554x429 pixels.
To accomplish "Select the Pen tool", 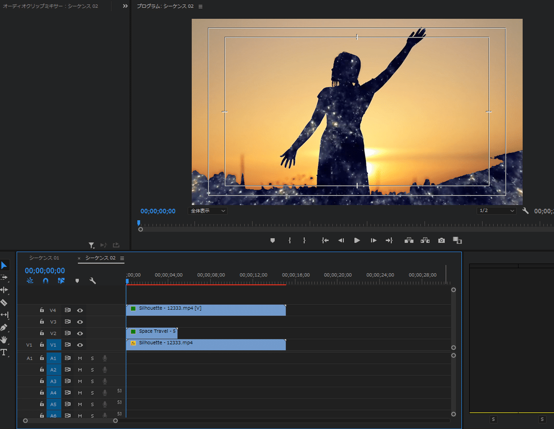I will tap(4, 327).
